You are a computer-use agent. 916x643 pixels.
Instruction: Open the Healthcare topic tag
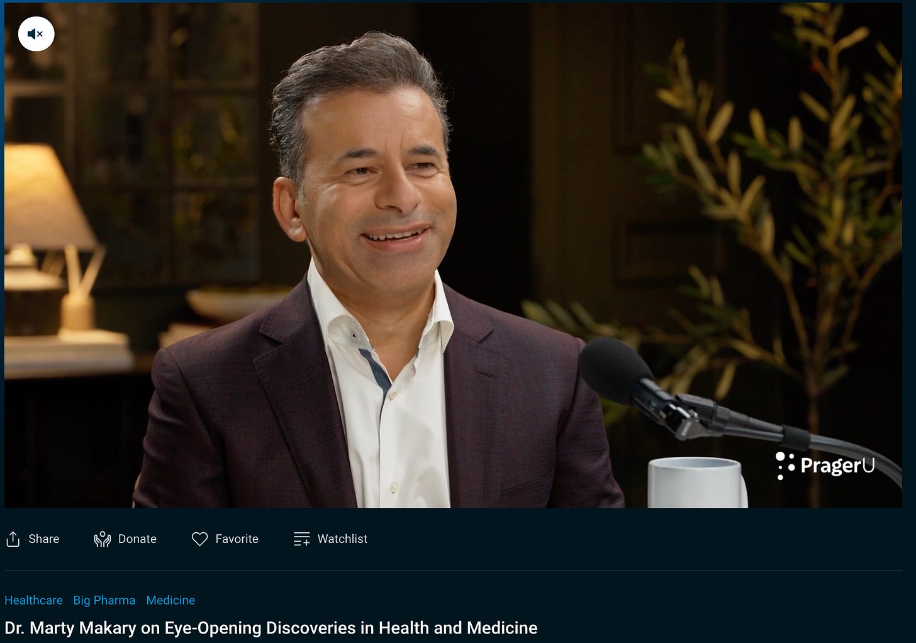[33, 600]
